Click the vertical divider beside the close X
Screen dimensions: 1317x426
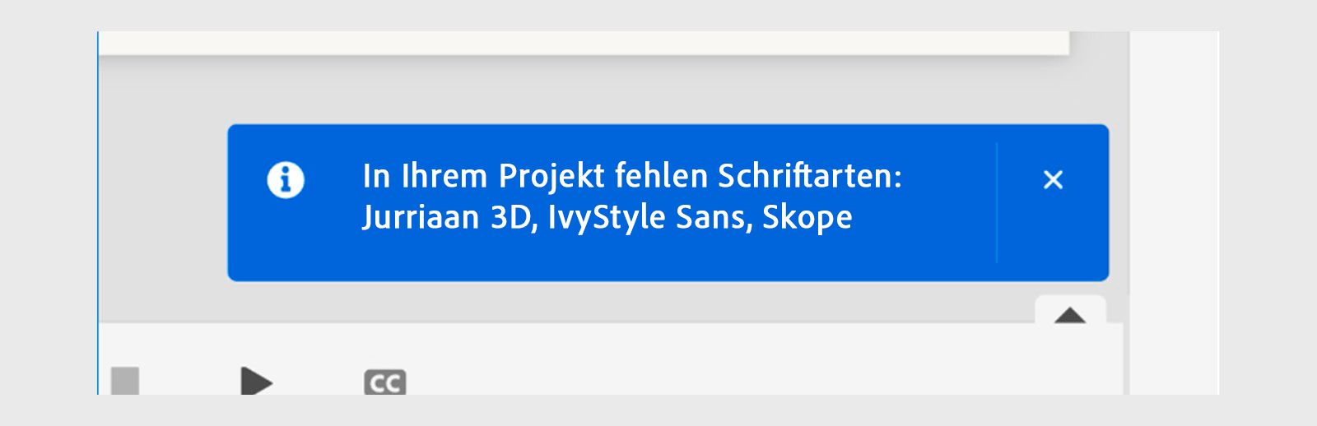point(997,202)
